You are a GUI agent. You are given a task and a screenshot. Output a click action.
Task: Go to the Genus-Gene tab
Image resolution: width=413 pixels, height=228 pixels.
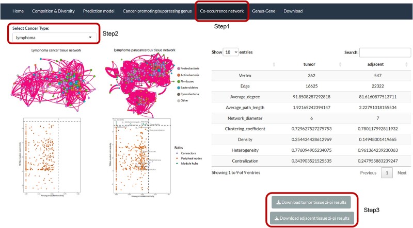pos(263,11)
